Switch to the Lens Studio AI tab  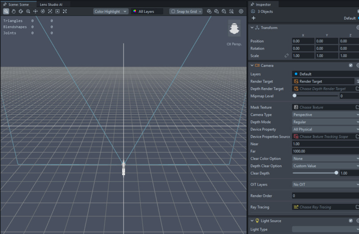51,4
